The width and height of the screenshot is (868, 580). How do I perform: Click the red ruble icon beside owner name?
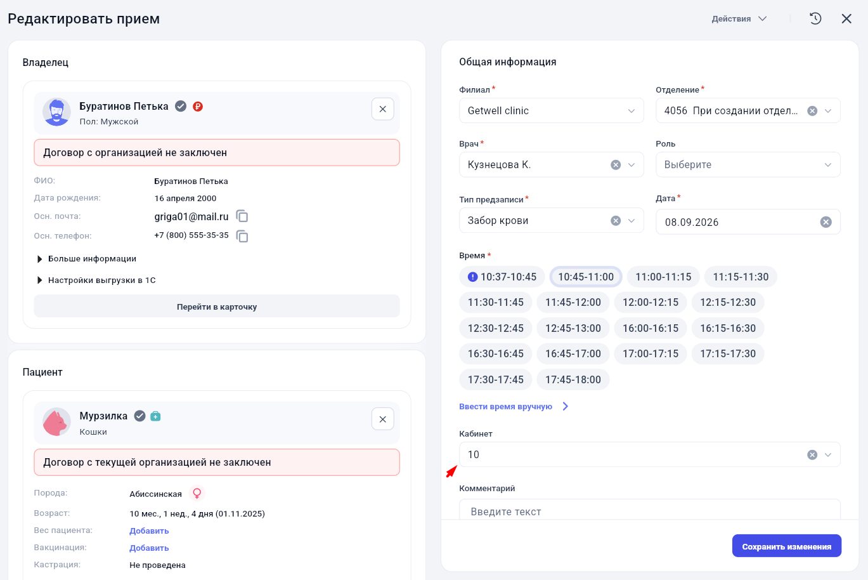(198, 107)
